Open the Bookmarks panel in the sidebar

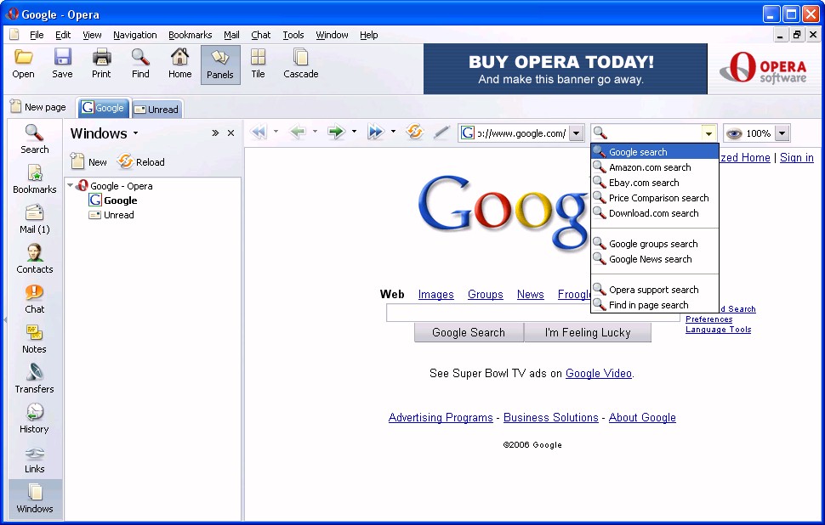point(35,178)
